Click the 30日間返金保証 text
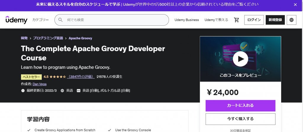The image size is (303, 132). (240, 131)
